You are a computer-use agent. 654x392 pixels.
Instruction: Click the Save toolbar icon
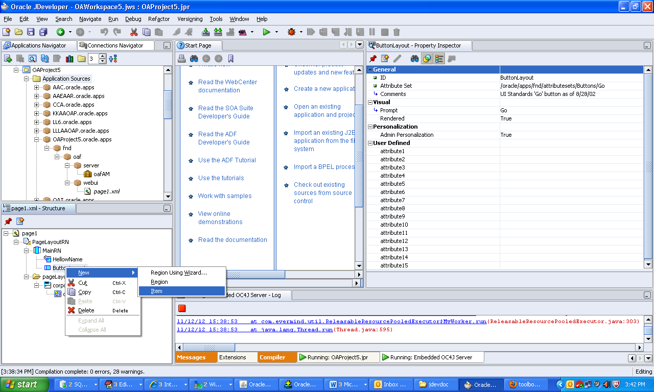click(31, 32)
